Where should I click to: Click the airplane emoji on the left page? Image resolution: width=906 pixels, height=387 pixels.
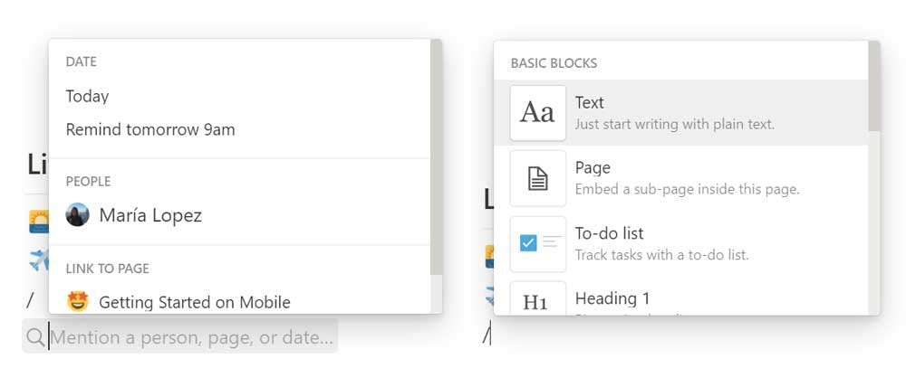[38, 261]
